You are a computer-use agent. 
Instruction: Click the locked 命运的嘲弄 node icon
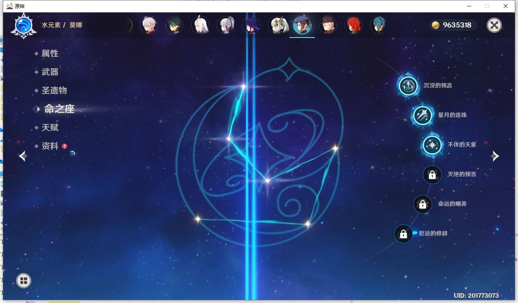tap(422, 204)
